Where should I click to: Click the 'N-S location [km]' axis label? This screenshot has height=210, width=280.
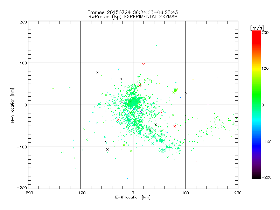(x=12, y=105)
